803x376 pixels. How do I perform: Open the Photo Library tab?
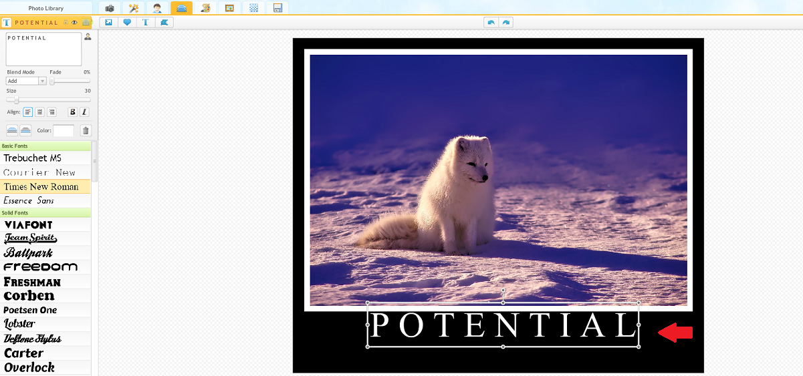coord(46,8)
